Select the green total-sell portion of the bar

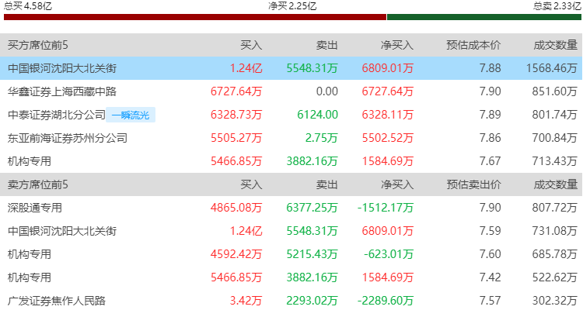(x=484, y=17)
